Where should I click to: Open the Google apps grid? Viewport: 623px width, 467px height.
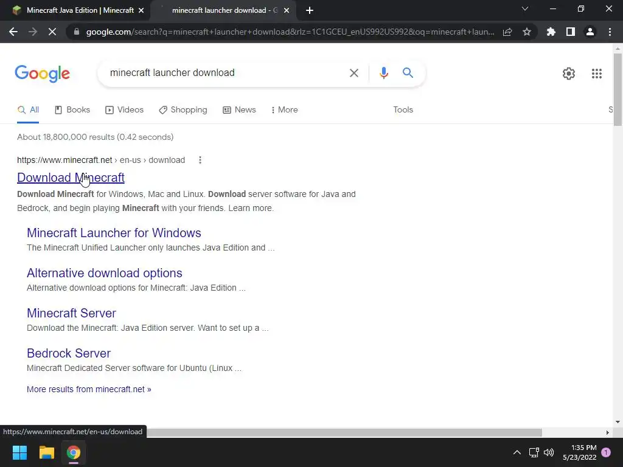click(x=596, y=74)
